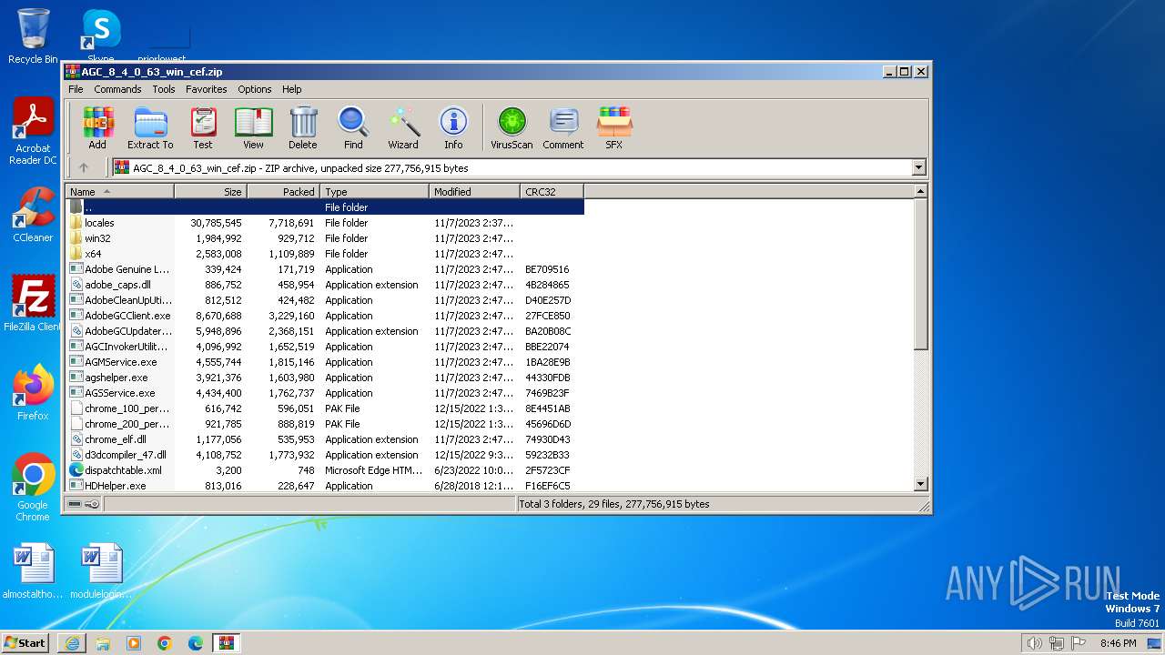
Task: Run the Test archive tool
Action: point(203,127)
